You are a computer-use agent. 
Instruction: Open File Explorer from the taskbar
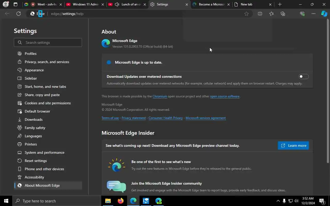[108, 201]
